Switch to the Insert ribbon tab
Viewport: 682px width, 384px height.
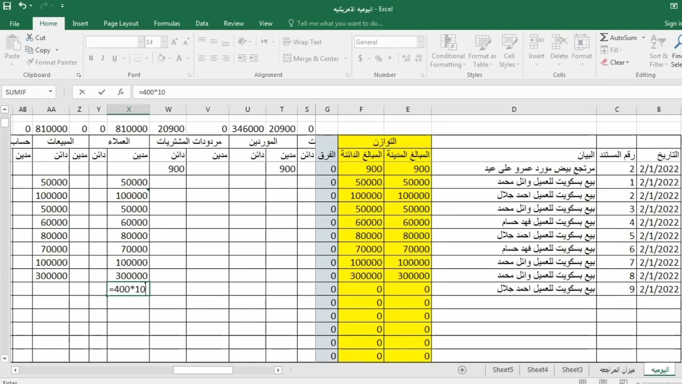pos(80,23)
